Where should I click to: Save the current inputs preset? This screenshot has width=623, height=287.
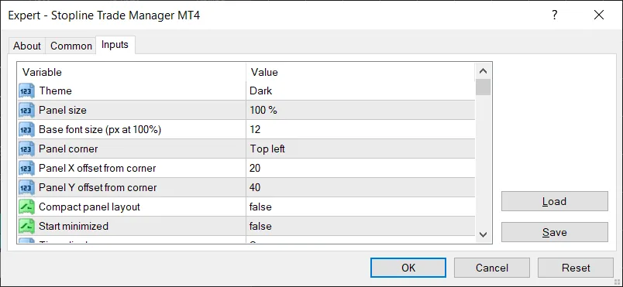click(555, 232)
